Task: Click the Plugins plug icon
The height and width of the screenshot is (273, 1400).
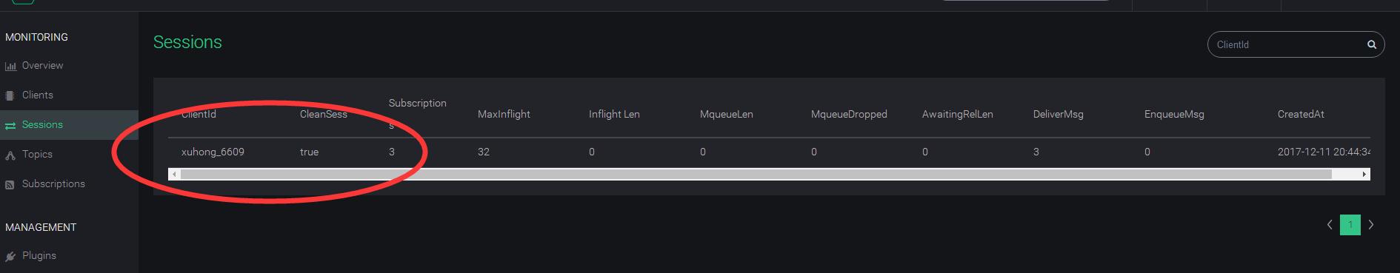Action: [x=10, y=257]
